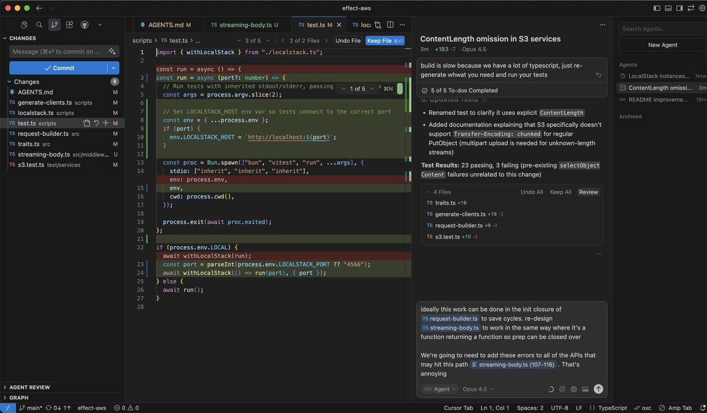
Task: Go to next change in the 3 of 5 control
Action: point(267,41)
